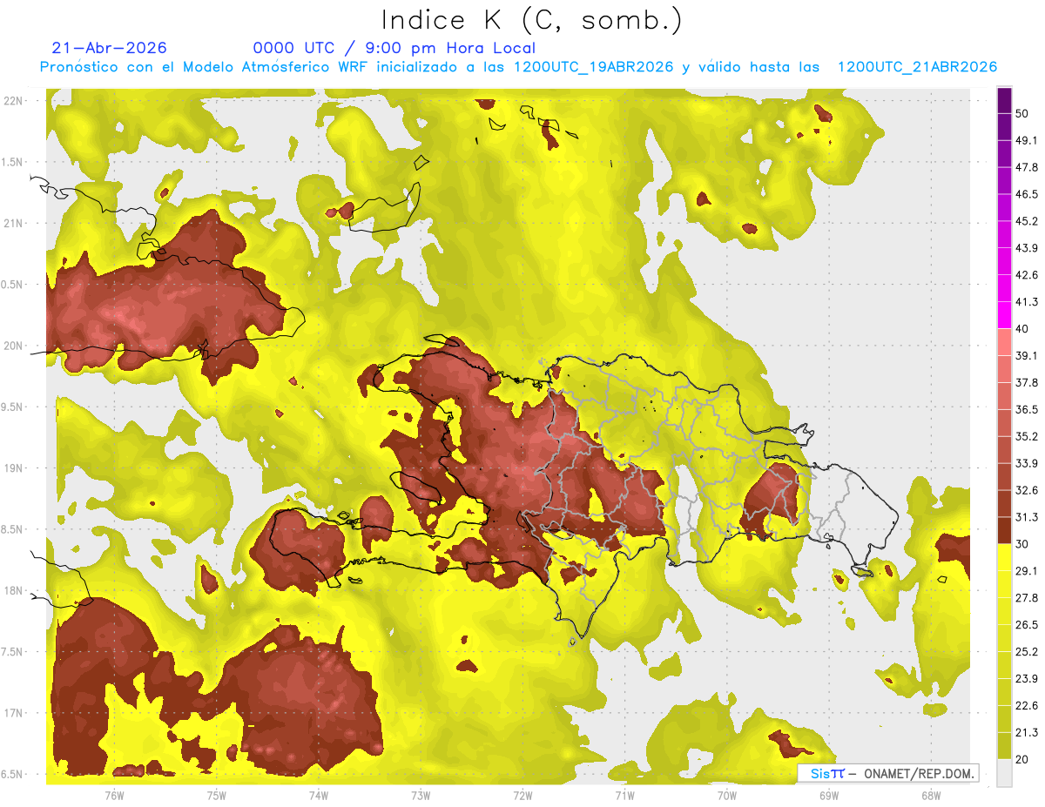Click the 22N latitude axis label

14,101
